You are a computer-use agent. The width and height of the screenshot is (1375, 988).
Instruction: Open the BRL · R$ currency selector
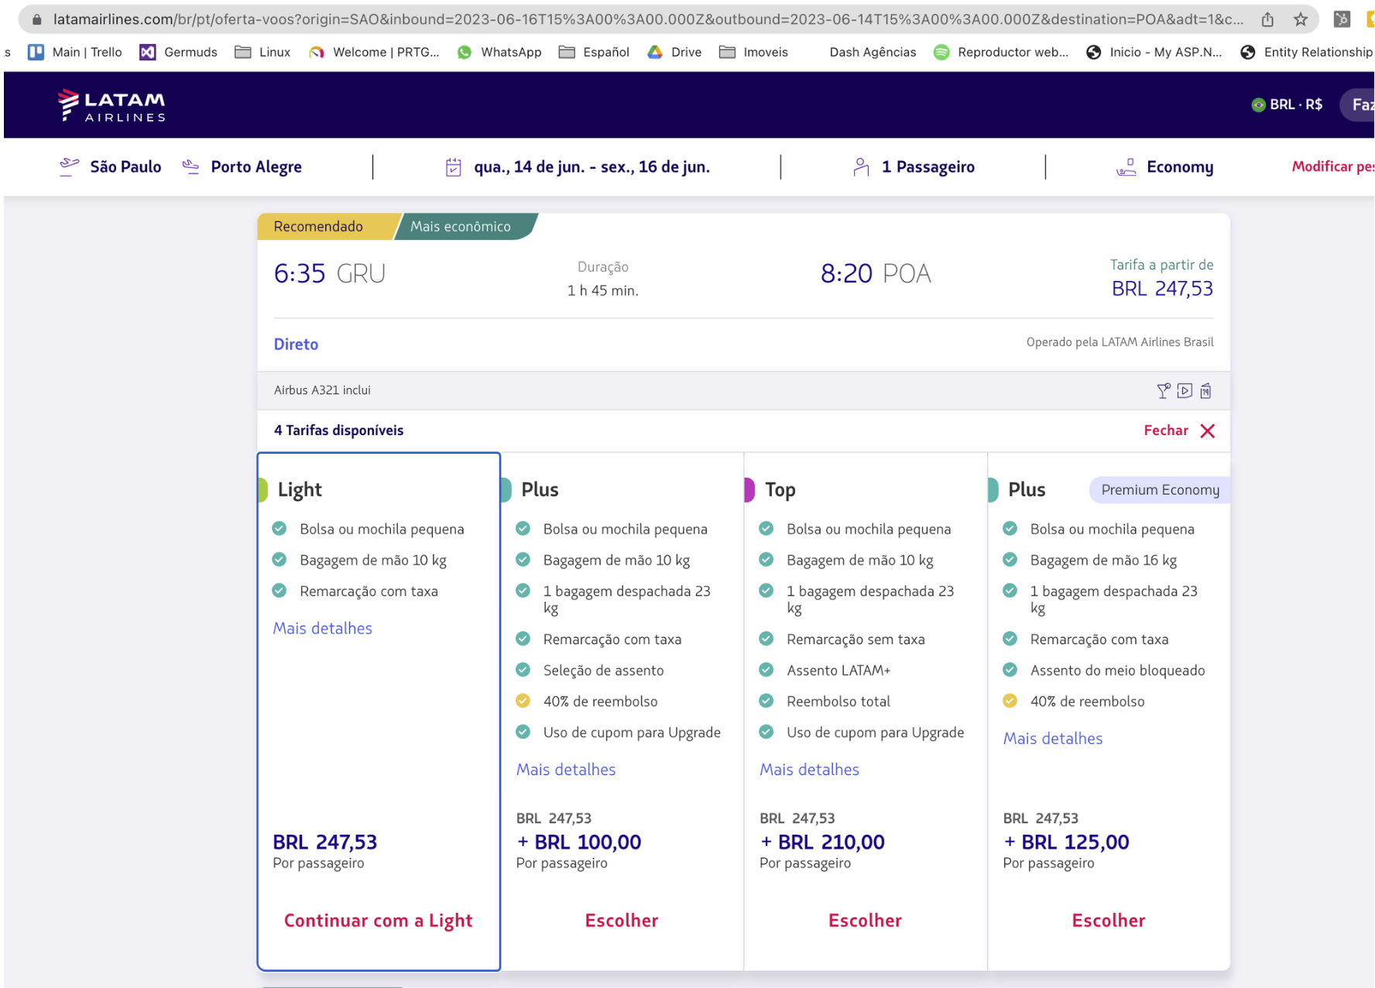pos(1288,105)
